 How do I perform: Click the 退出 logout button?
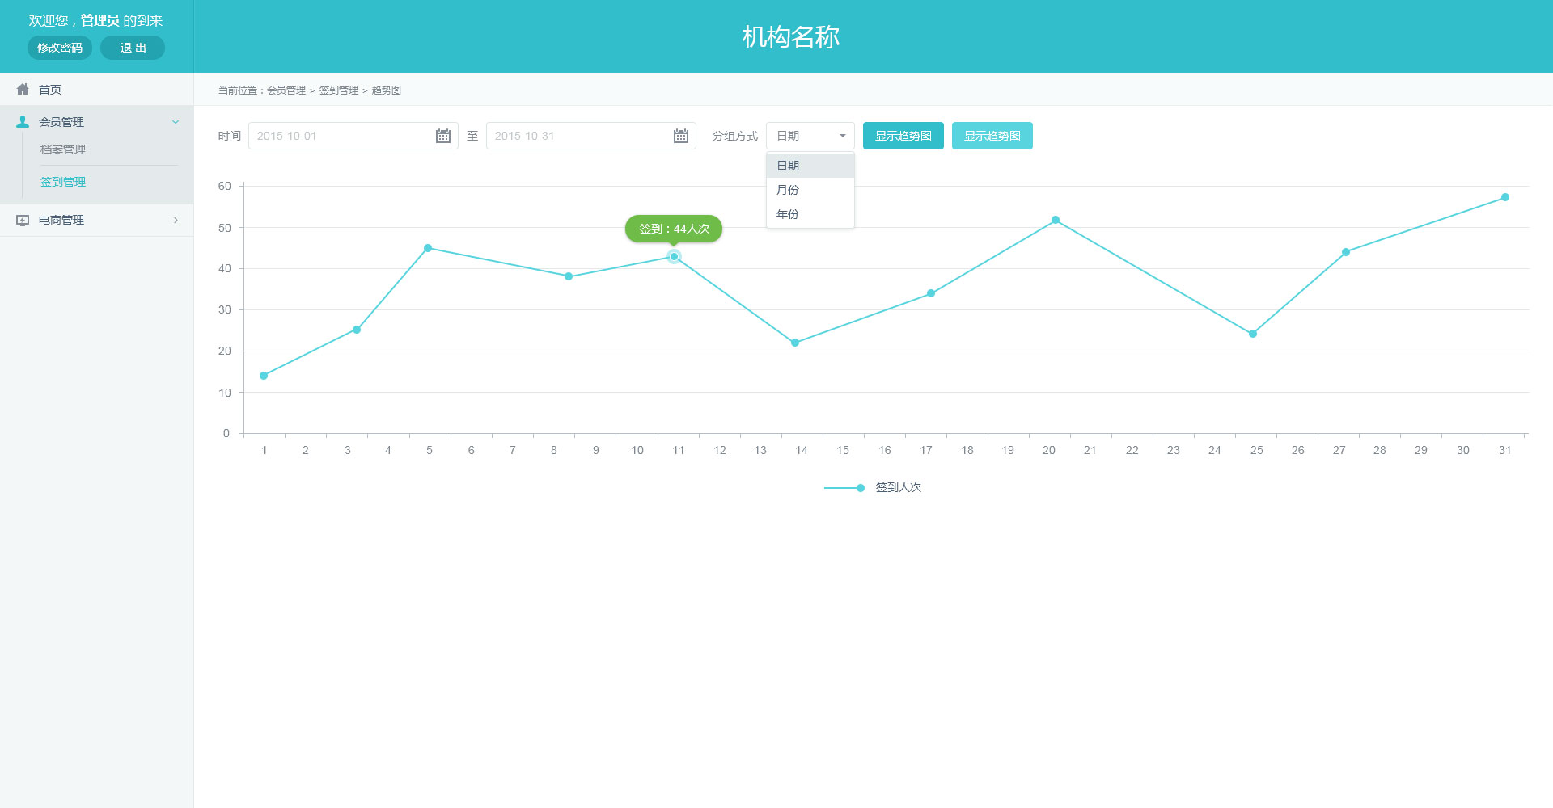[133, 48]
